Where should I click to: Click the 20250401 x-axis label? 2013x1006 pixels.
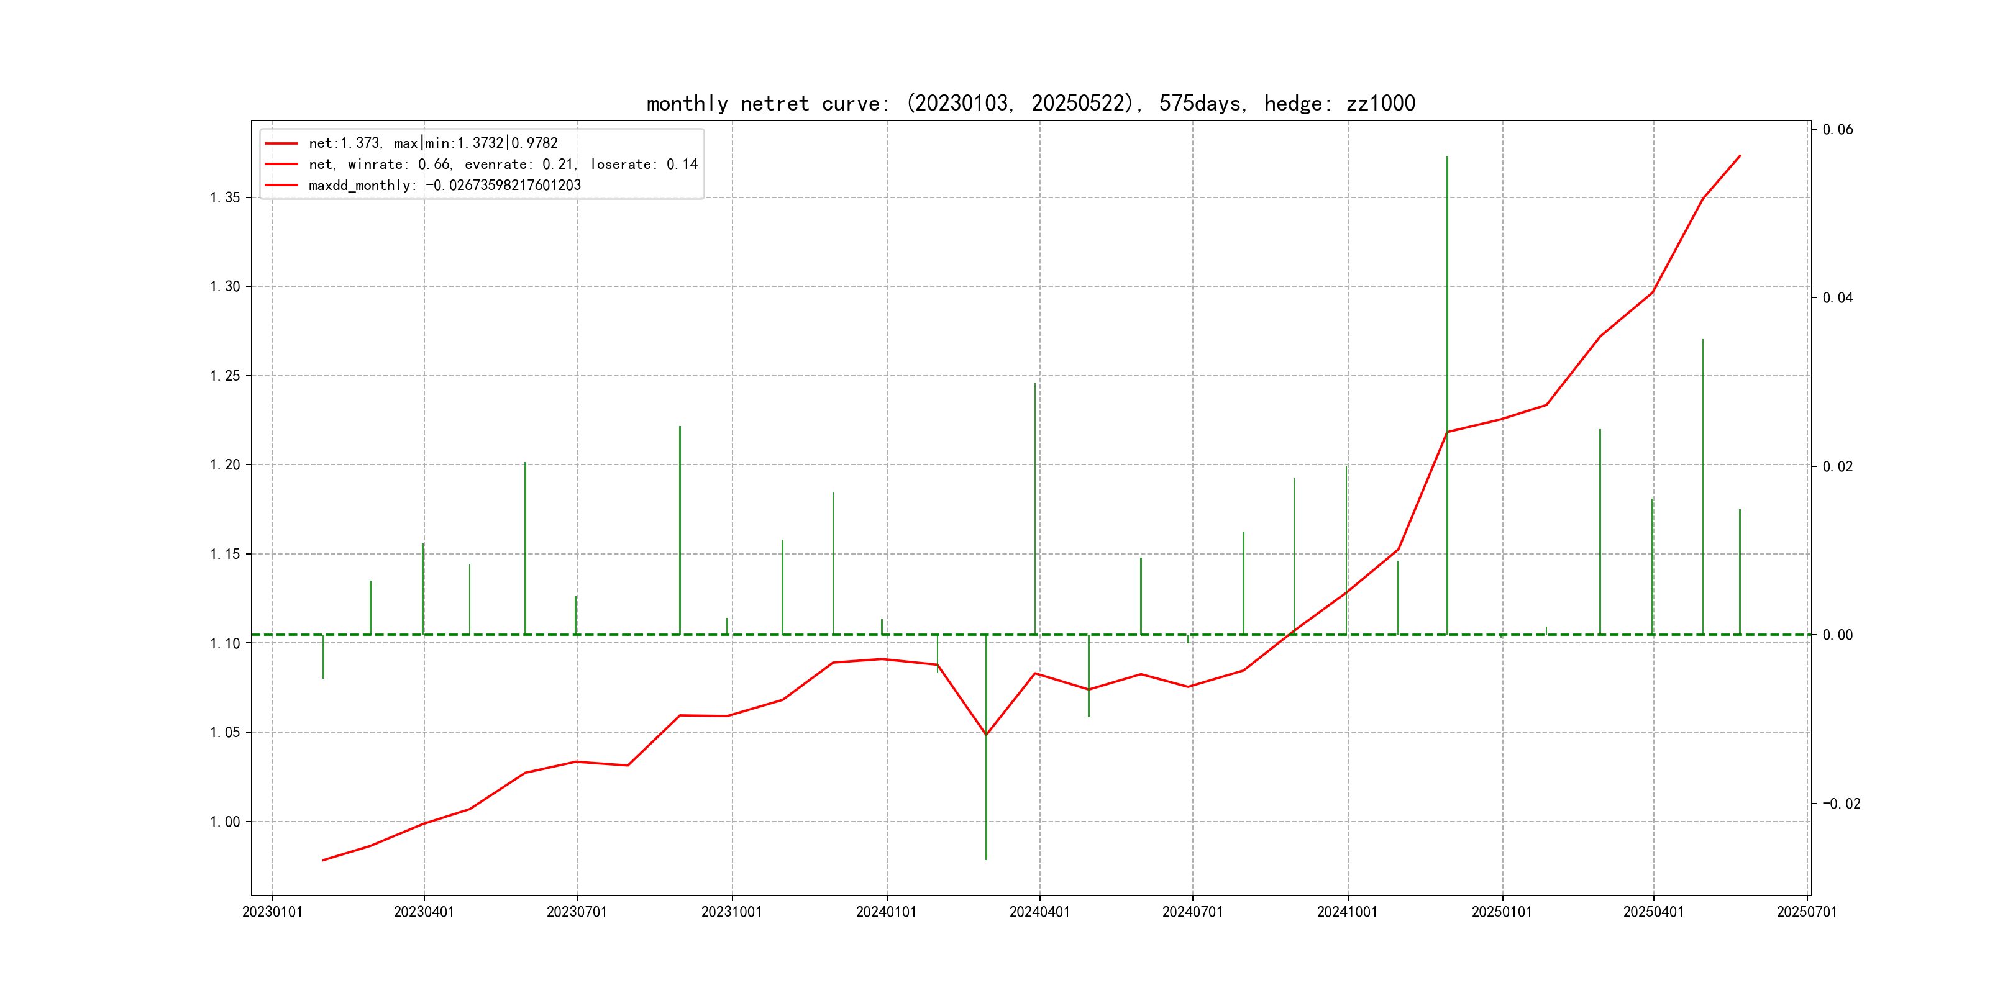tap(1653, 912)
